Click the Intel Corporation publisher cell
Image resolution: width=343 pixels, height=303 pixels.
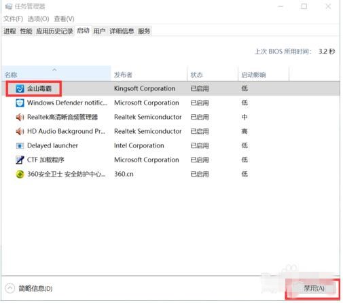[139, 145]
